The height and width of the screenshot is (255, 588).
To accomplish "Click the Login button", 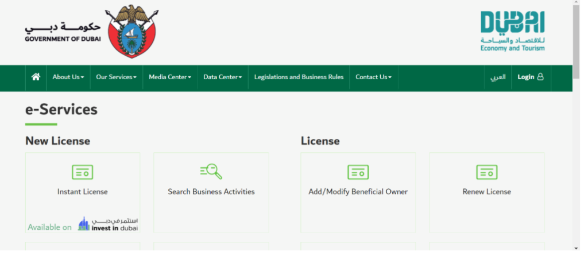I will pyautogui.click(x=530, y=77).
